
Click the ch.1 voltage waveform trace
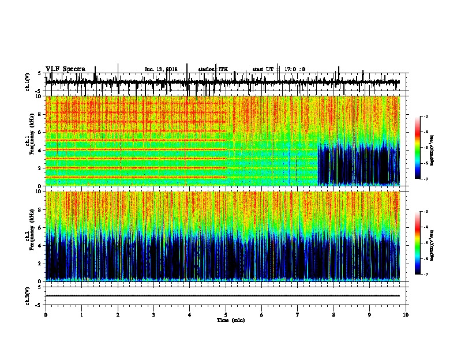click(222, 82)
